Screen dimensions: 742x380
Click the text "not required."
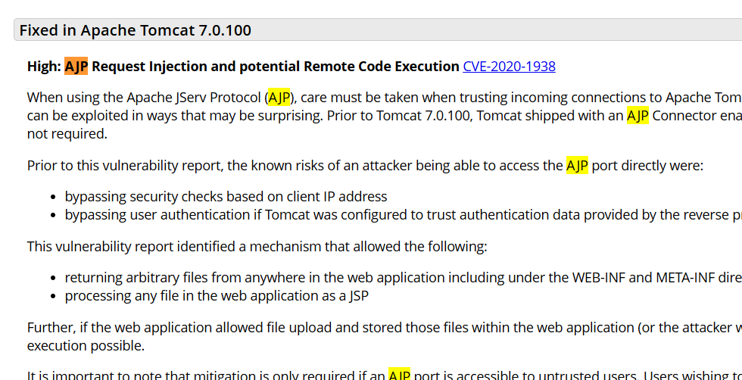(x=68, y=134)
